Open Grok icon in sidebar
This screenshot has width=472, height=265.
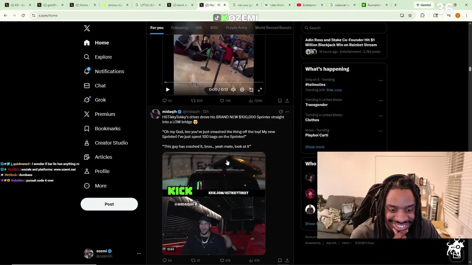[87, 100]
